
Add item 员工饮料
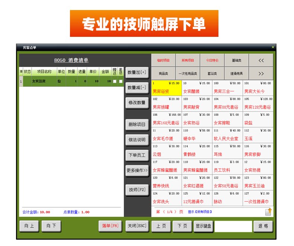[227, 166]
